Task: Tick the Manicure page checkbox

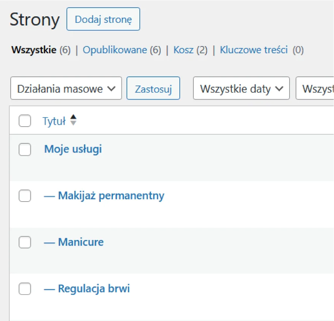Action: 25,242
